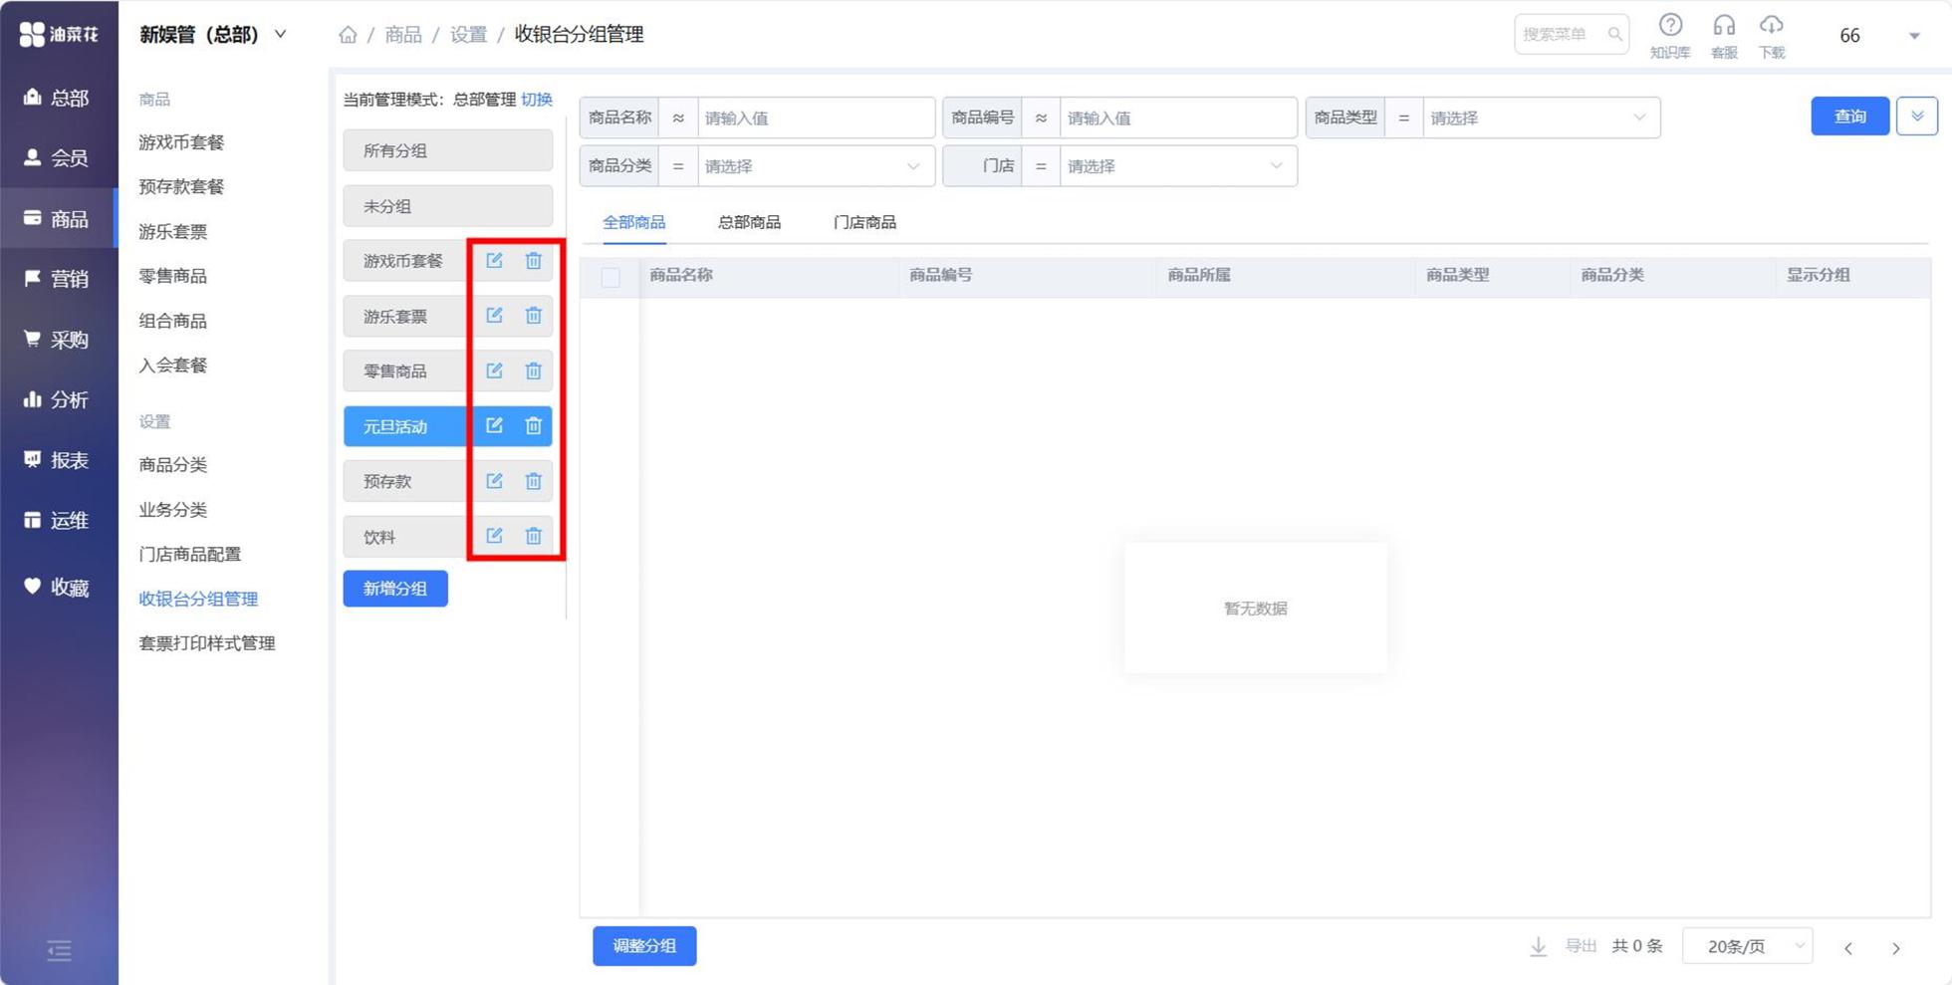Go to next page arrow
The image size is (1952, 985).
(1896, 948)
